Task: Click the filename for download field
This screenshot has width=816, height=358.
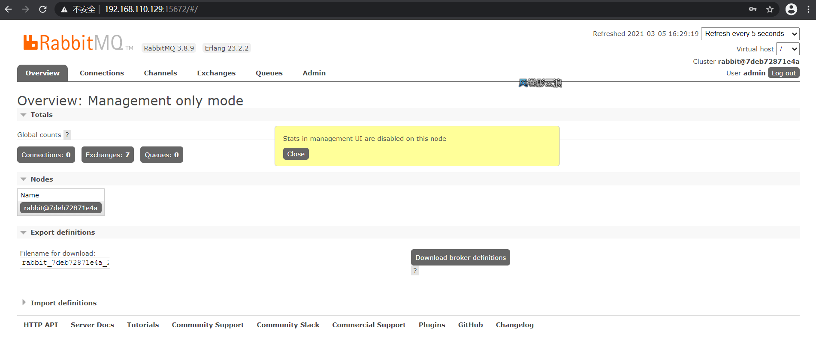Action: click(x=65, y=263)
